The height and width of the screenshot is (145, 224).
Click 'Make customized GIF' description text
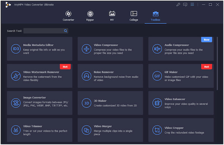(x=186, y=78)
